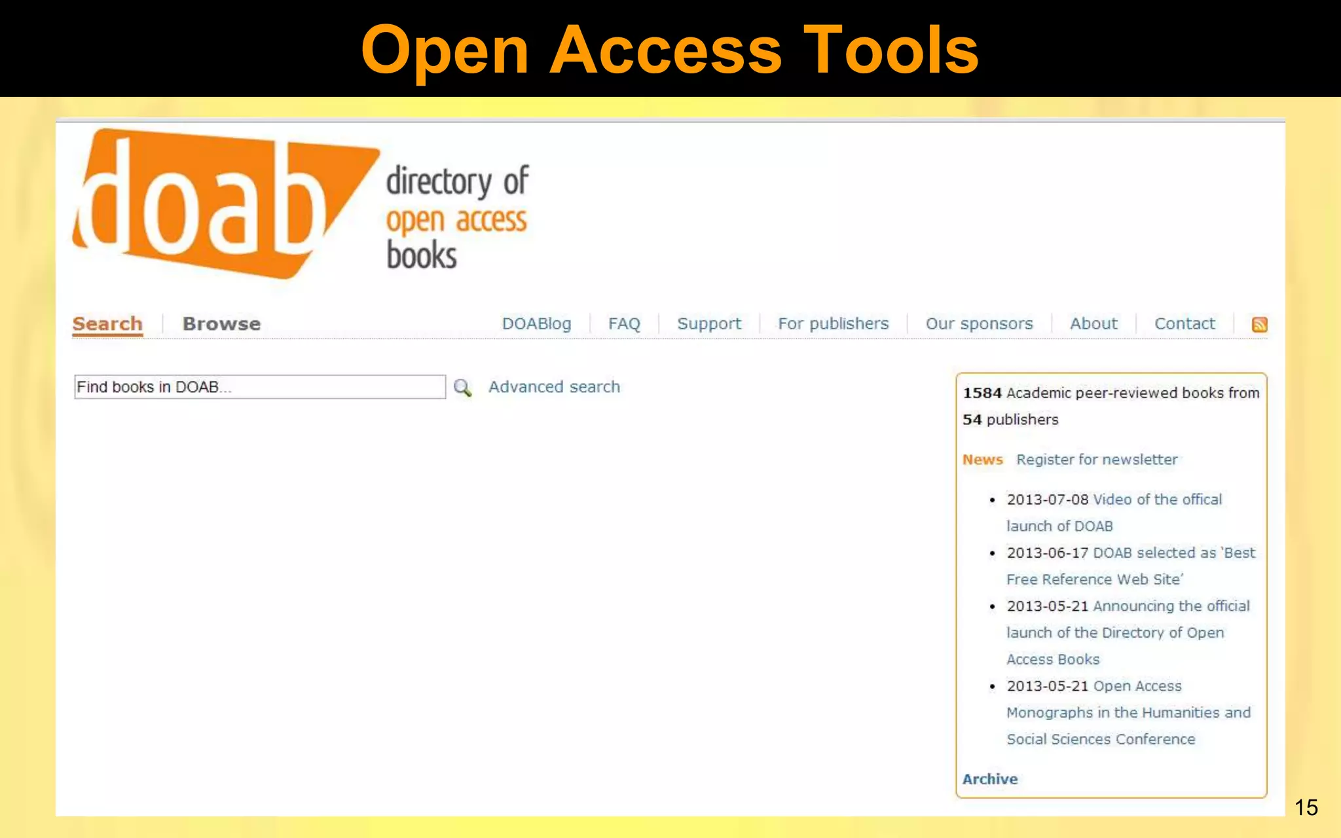Open Advanced search

554,387
